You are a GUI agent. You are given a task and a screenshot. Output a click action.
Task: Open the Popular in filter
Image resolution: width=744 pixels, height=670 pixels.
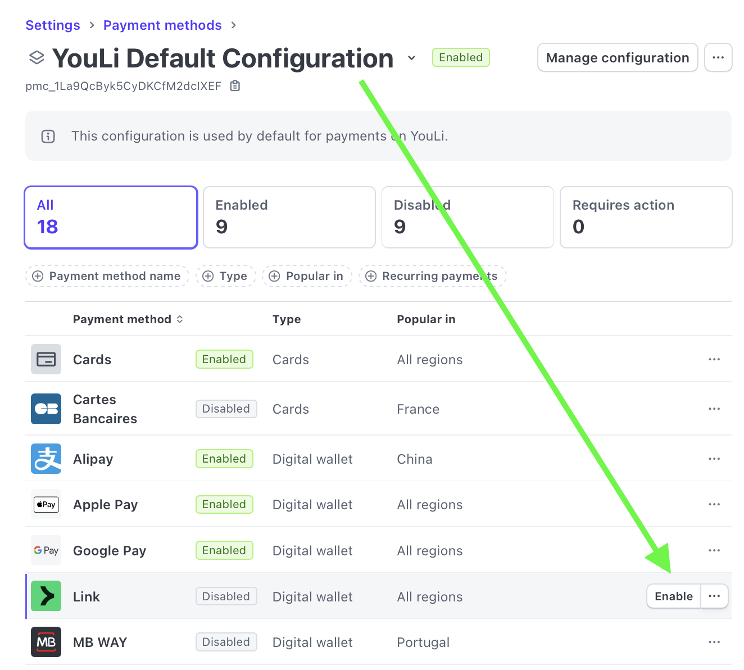(307, 276)
